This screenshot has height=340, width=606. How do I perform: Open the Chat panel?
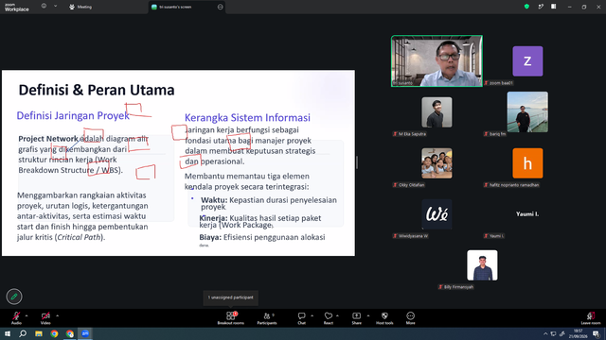[301, 317]
